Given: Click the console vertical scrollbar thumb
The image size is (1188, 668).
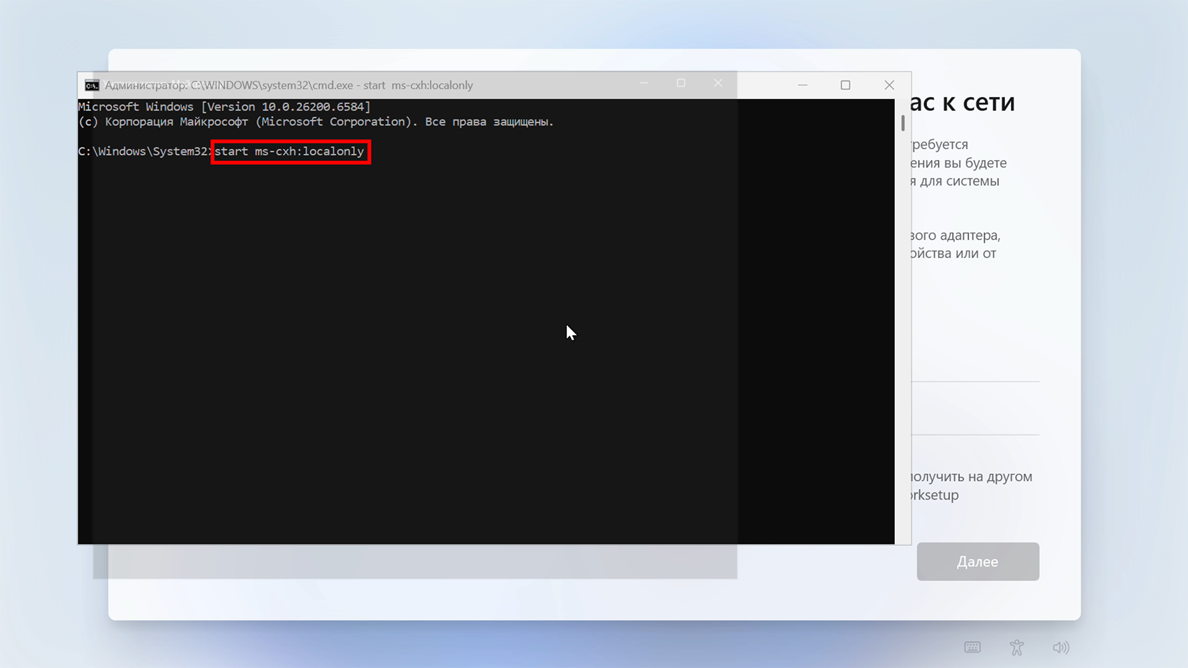Looking at the screenshot, I should [x=903, y=123].
